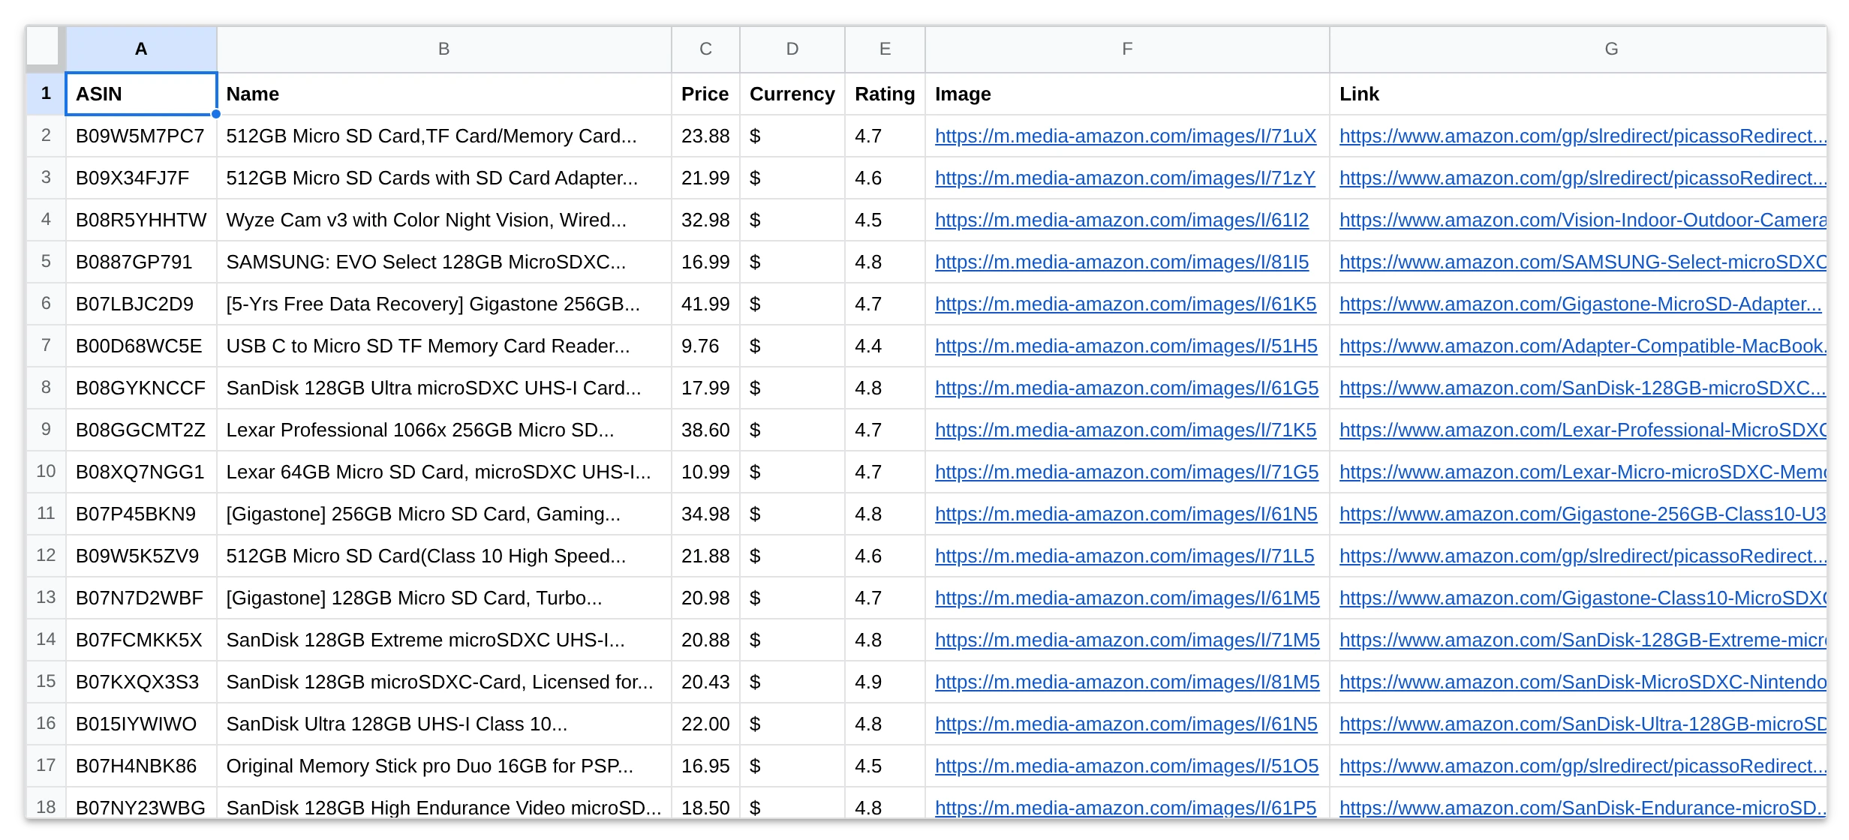Select column A header
The image size is (1849, 840).
pos(141,49)
